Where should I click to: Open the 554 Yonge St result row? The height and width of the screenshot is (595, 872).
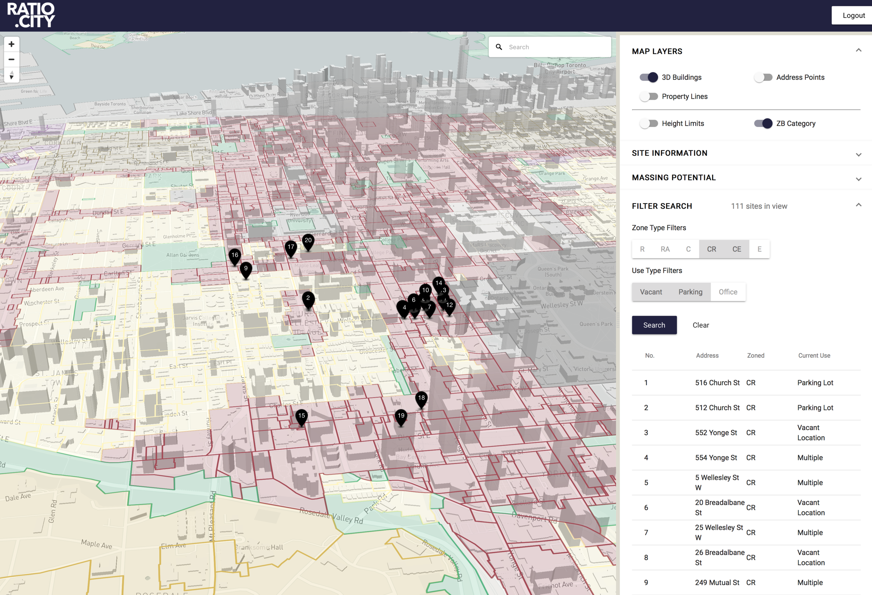[x=746, y=458]
